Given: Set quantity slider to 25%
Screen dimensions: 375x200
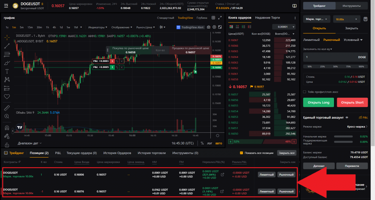Looking at the screenshot, I should point(322,67).
